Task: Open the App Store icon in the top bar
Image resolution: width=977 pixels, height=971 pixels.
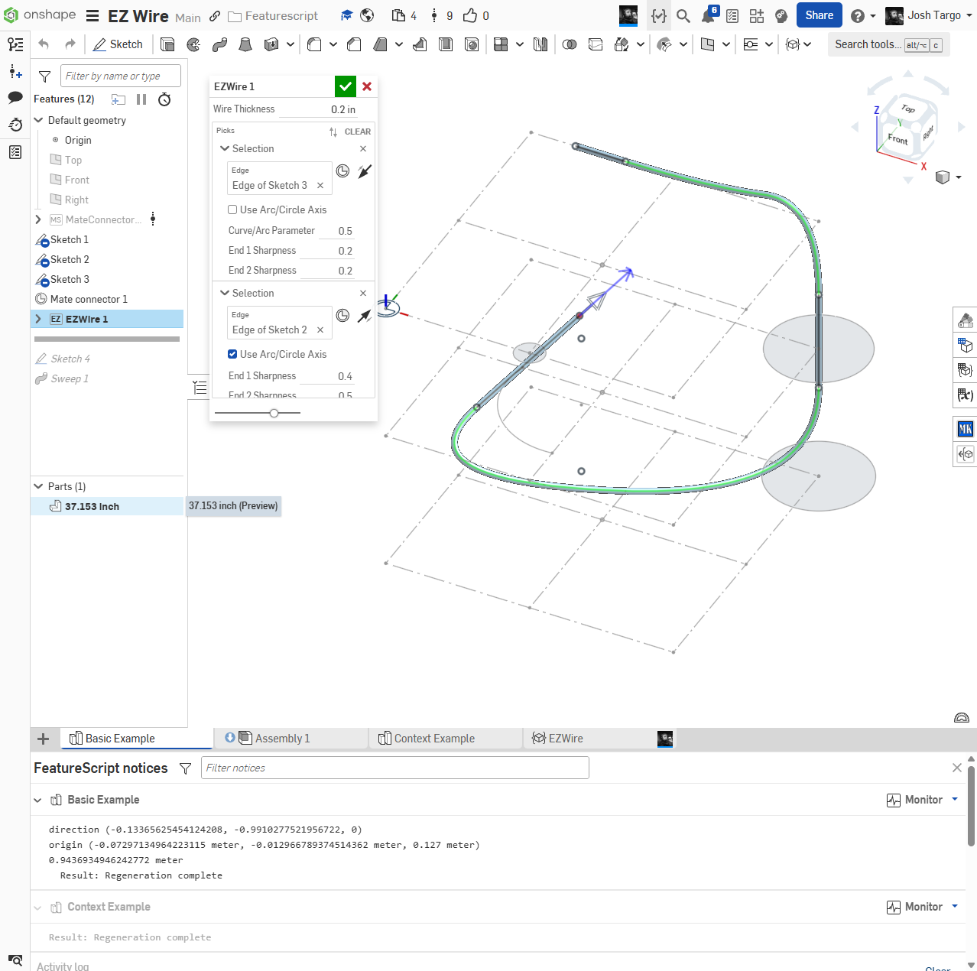Action: coord(757,16)
